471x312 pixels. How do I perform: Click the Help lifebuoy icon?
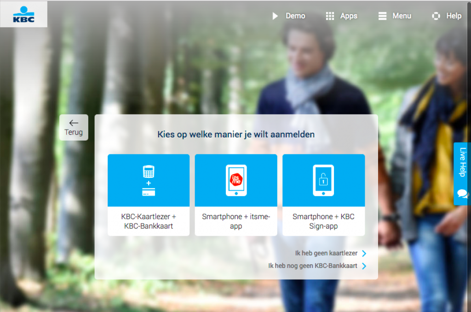click(x=436, y=16)
